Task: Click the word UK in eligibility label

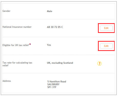Action: coord(16,45)
